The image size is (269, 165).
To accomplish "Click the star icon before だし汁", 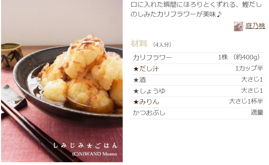I will click(136, 69).
